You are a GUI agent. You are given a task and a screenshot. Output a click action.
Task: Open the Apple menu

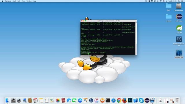(x=3, y=1)
